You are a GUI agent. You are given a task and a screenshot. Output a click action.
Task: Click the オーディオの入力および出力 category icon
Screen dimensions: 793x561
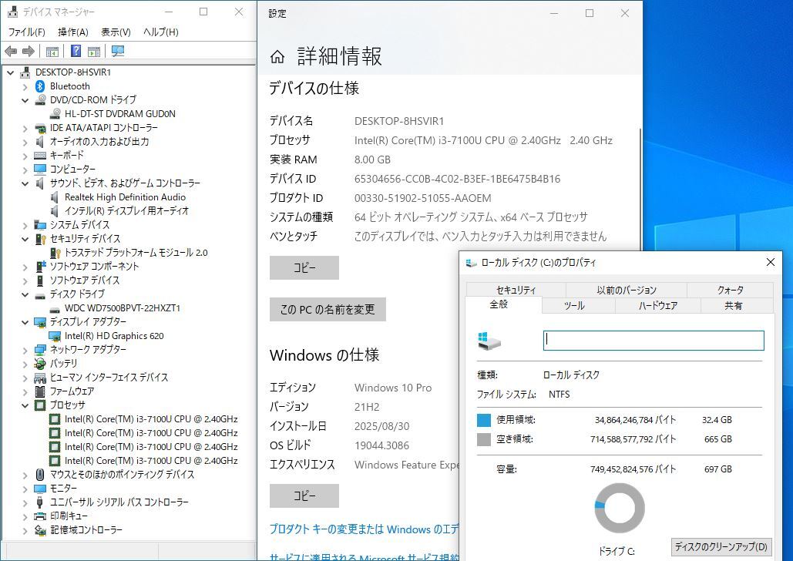pos(40,142)
